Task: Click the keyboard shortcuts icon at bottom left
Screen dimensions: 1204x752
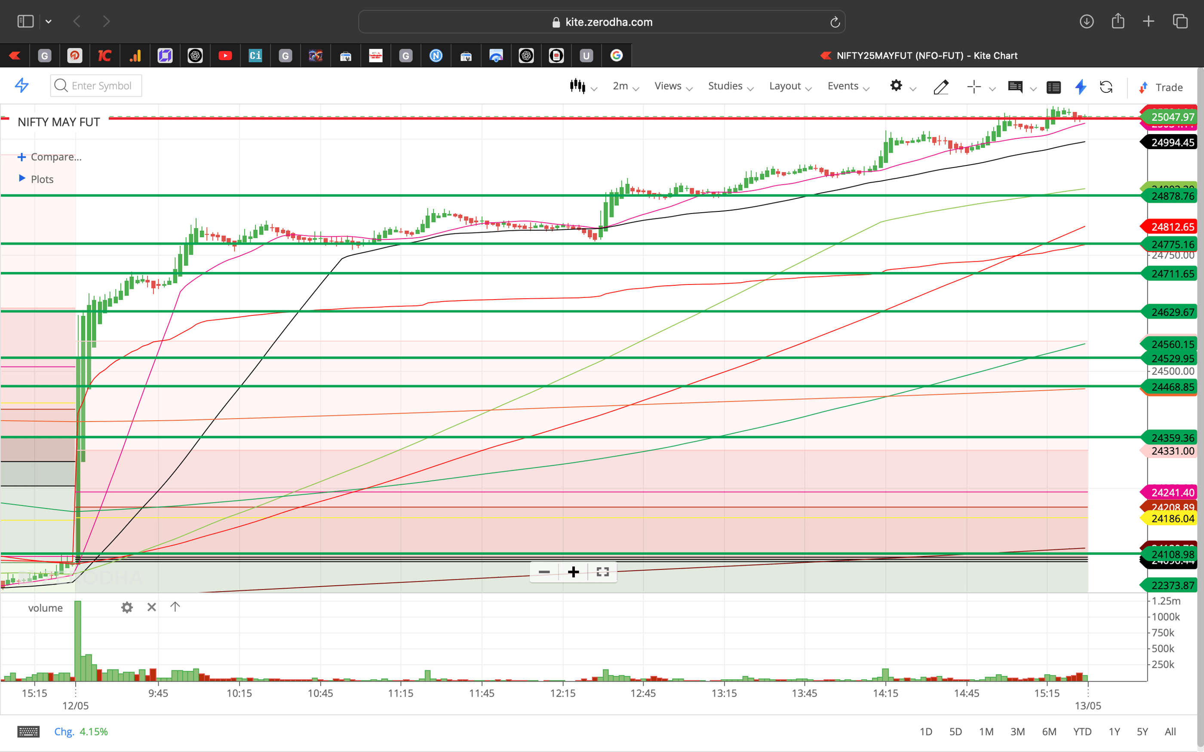Action: (28, 731)
